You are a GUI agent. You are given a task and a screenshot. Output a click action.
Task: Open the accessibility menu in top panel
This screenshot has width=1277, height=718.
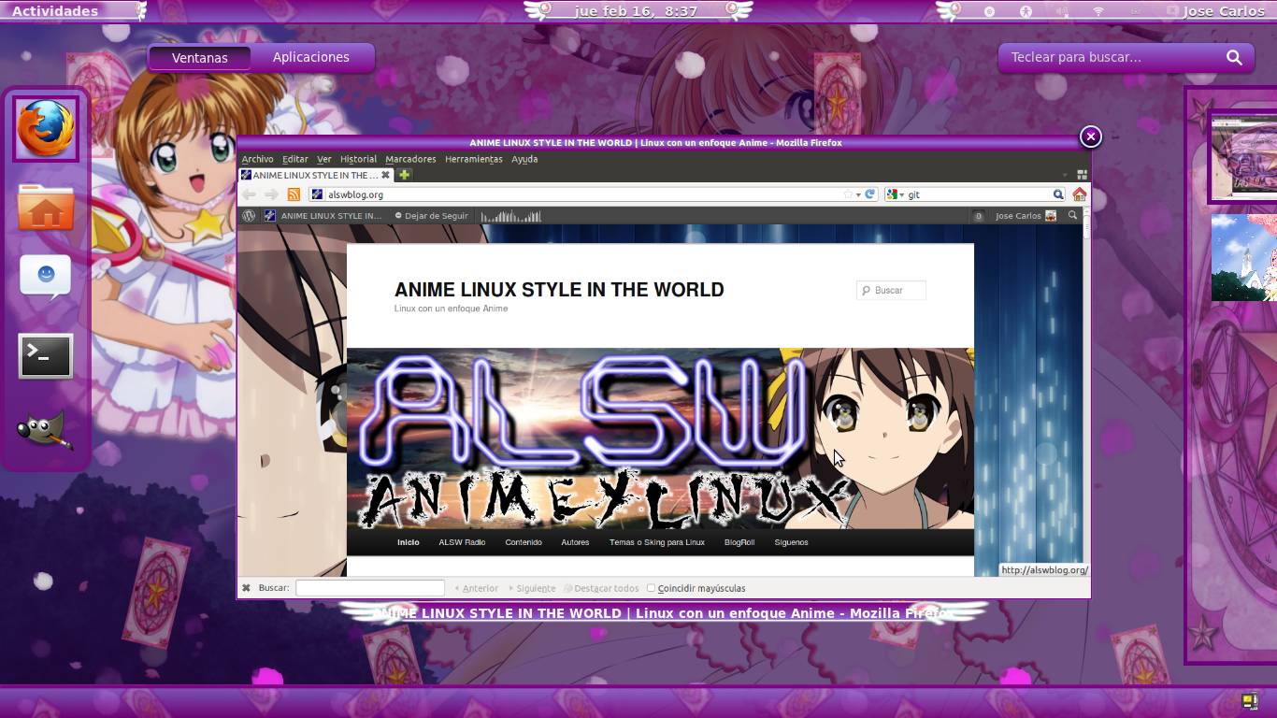coord(1026,11)
